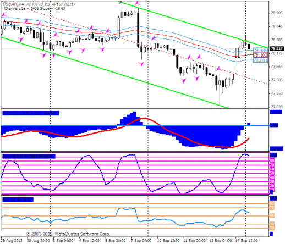Image resolution: width=285 pixels, height=244 pixels.
Task: Click the '29 Aug 2012' date label
Action: pos(12,241)
